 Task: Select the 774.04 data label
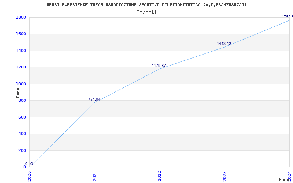tap(94, 99)
